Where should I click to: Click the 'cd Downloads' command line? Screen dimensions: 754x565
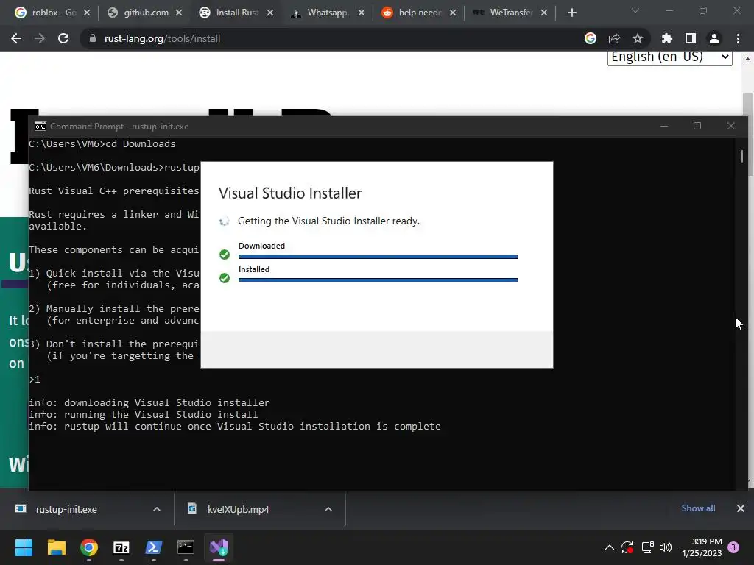(x=102, y=143)
